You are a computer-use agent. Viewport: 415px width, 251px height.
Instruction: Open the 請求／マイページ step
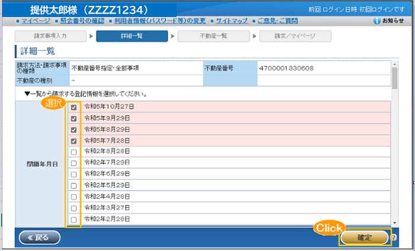295,36
